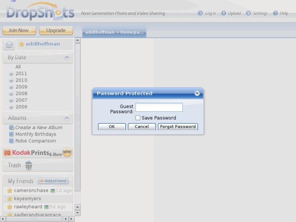Open the Kodak Prints & More banner
The image size is (296, 222).
38,152
